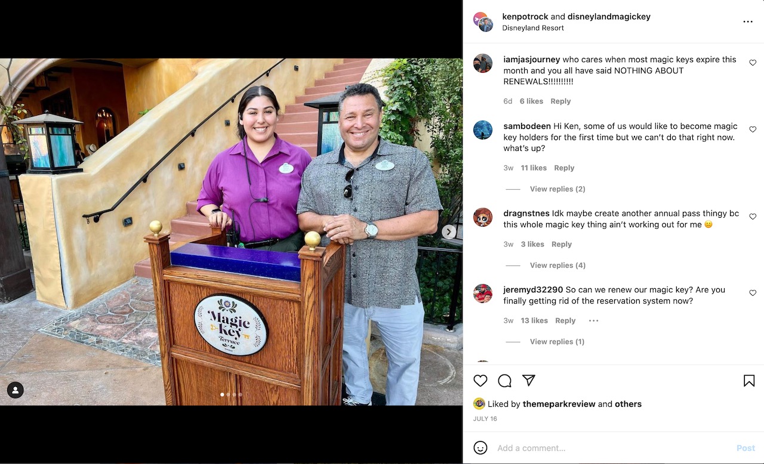Open emoji picker in comment box

click(480, 448)
